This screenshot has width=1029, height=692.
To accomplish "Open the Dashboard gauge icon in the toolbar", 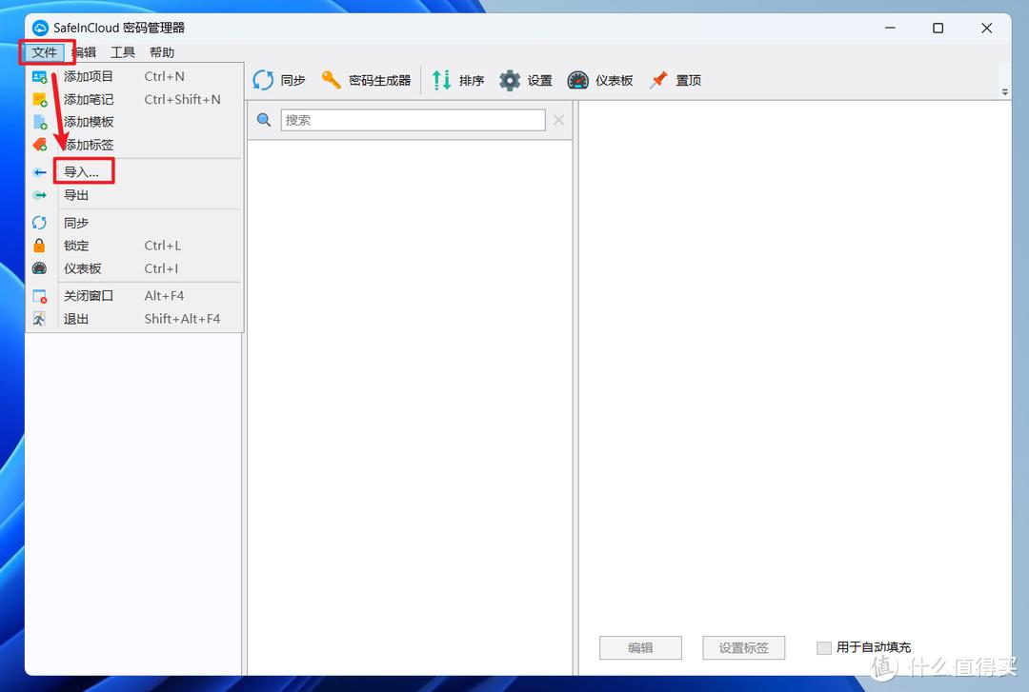I will (578, 81).
